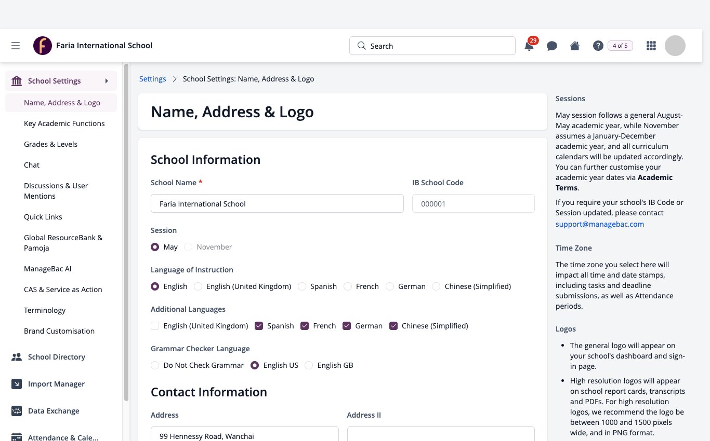Go to home dashboard icon
The width and height of the screenshot is (710, 441).
575,46
